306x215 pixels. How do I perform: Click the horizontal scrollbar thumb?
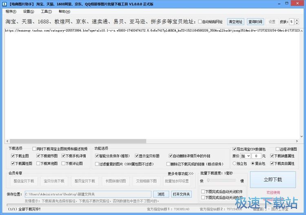click(x=78, y=141)
